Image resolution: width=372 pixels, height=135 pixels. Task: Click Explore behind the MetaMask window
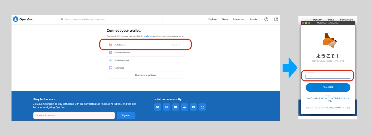(x=317, y=19)
